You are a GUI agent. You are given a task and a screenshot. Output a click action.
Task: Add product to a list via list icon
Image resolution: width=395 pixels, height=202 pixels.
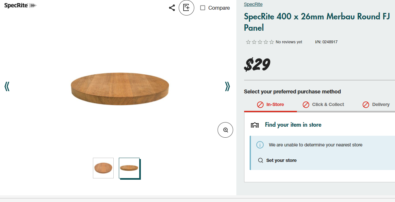[186, 8]
